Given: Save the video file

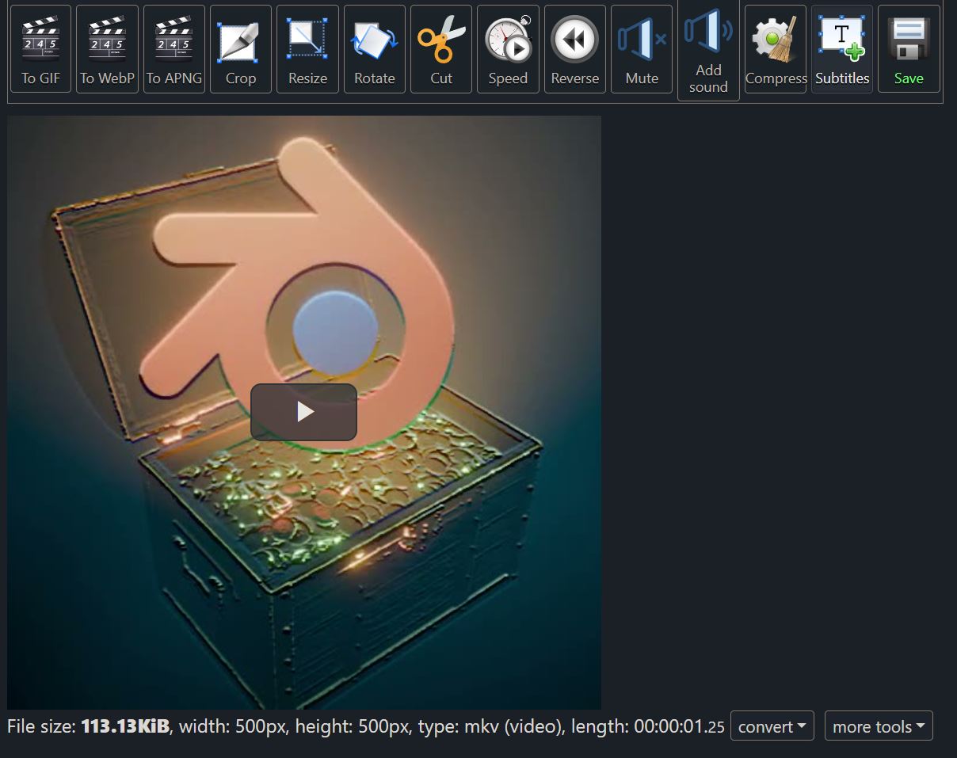Looking at the screenshot, I should [909, 49].
